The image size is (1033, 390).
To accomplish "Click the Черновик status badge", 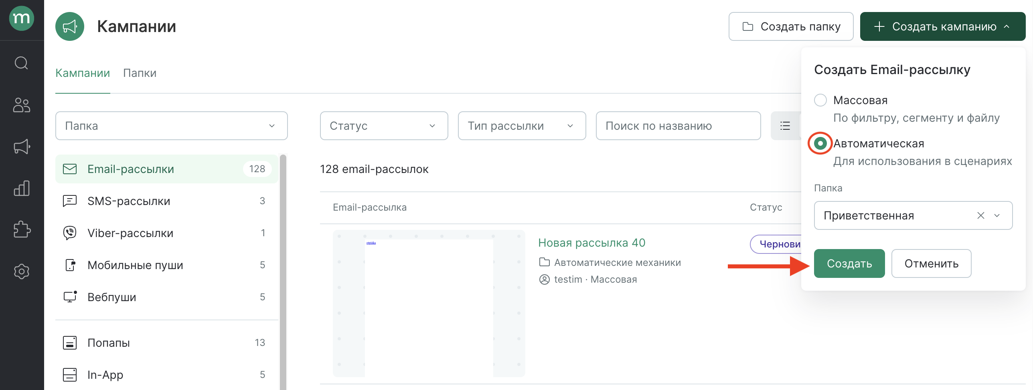I will coord(776,244).
